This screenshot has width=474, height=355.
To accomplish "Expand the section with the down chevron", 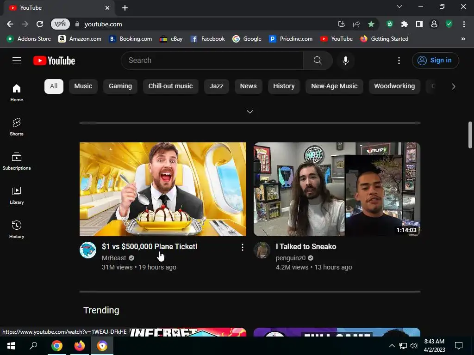I will tap(249, 112).
